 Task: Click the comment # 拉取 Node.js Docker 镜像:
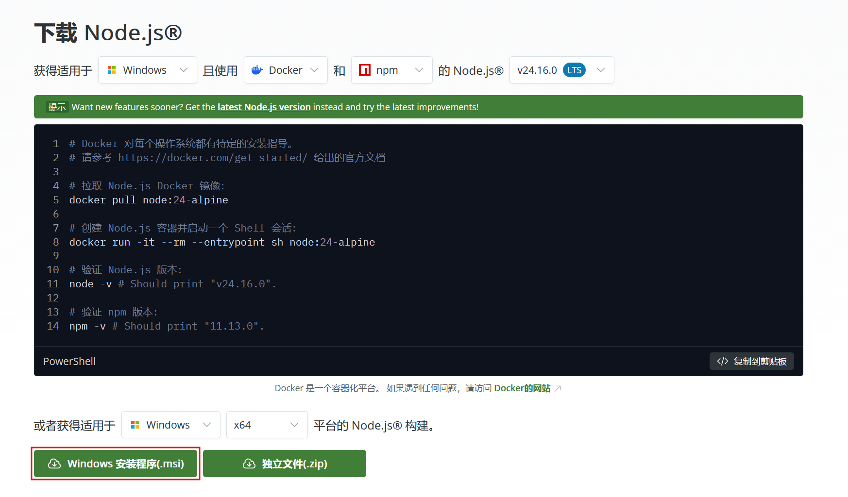pos(147,186)
